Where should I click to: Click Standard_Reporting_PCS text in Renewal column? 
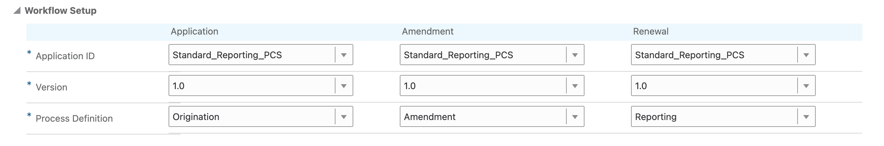click(689, 55)
